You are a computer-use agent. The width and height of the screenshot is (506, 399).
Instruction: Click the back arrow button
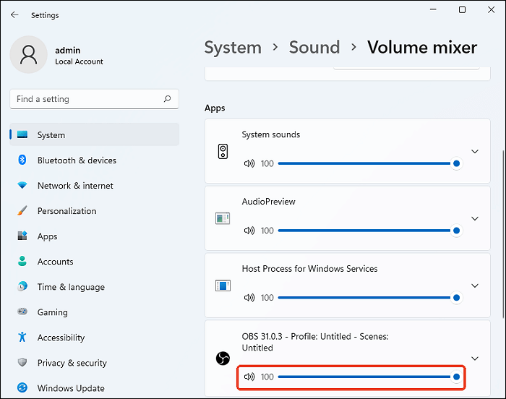click(x=14, y=14)
